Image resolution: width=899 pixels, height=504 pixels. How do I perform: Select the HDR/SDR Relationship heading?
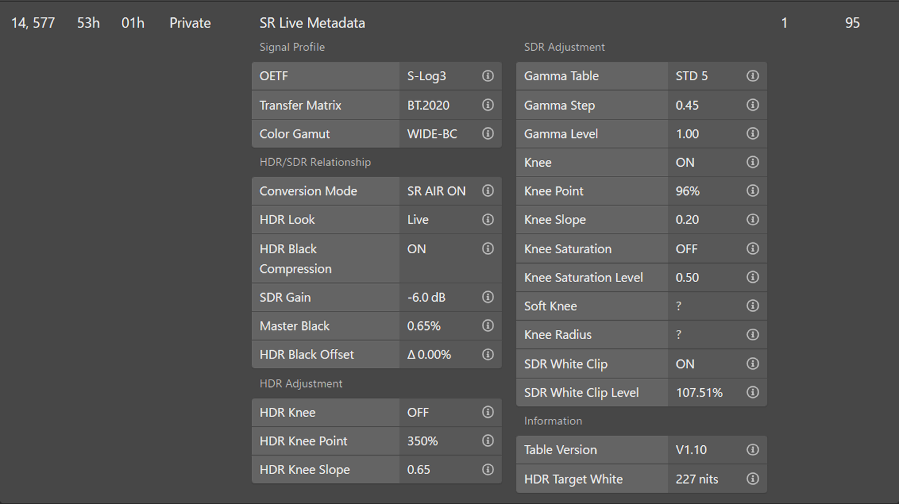click(x=315, y=162)
